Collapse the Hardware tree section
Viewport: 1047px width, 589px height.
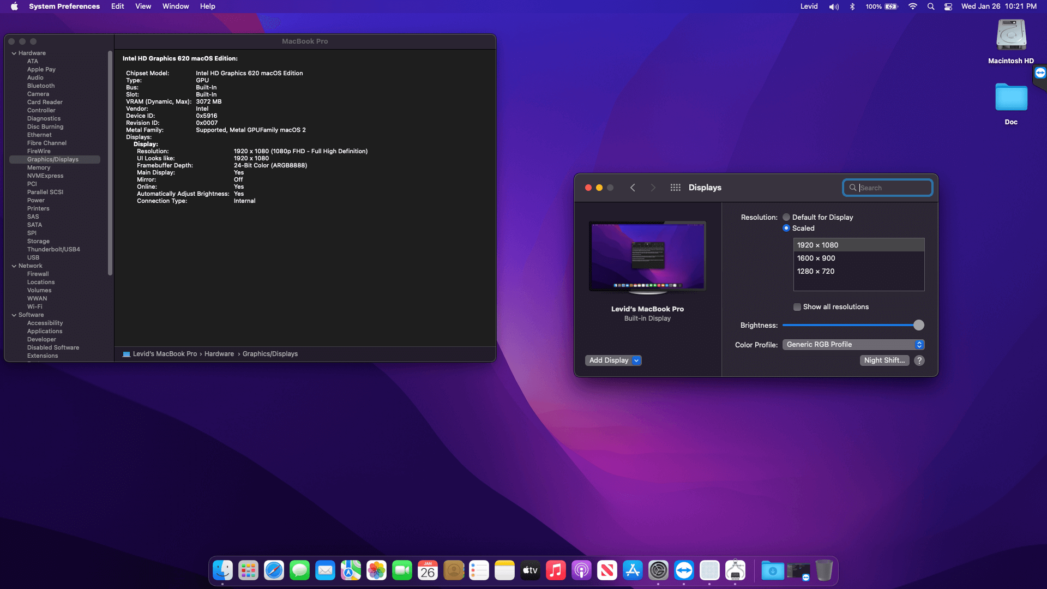(14, 53)
